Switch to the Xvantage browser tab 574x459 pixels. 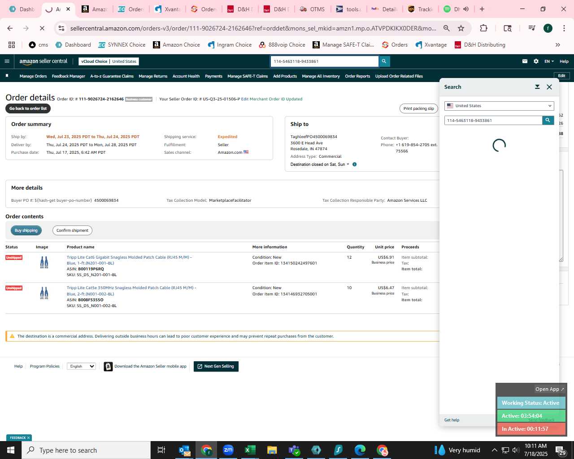click(167, 9)
